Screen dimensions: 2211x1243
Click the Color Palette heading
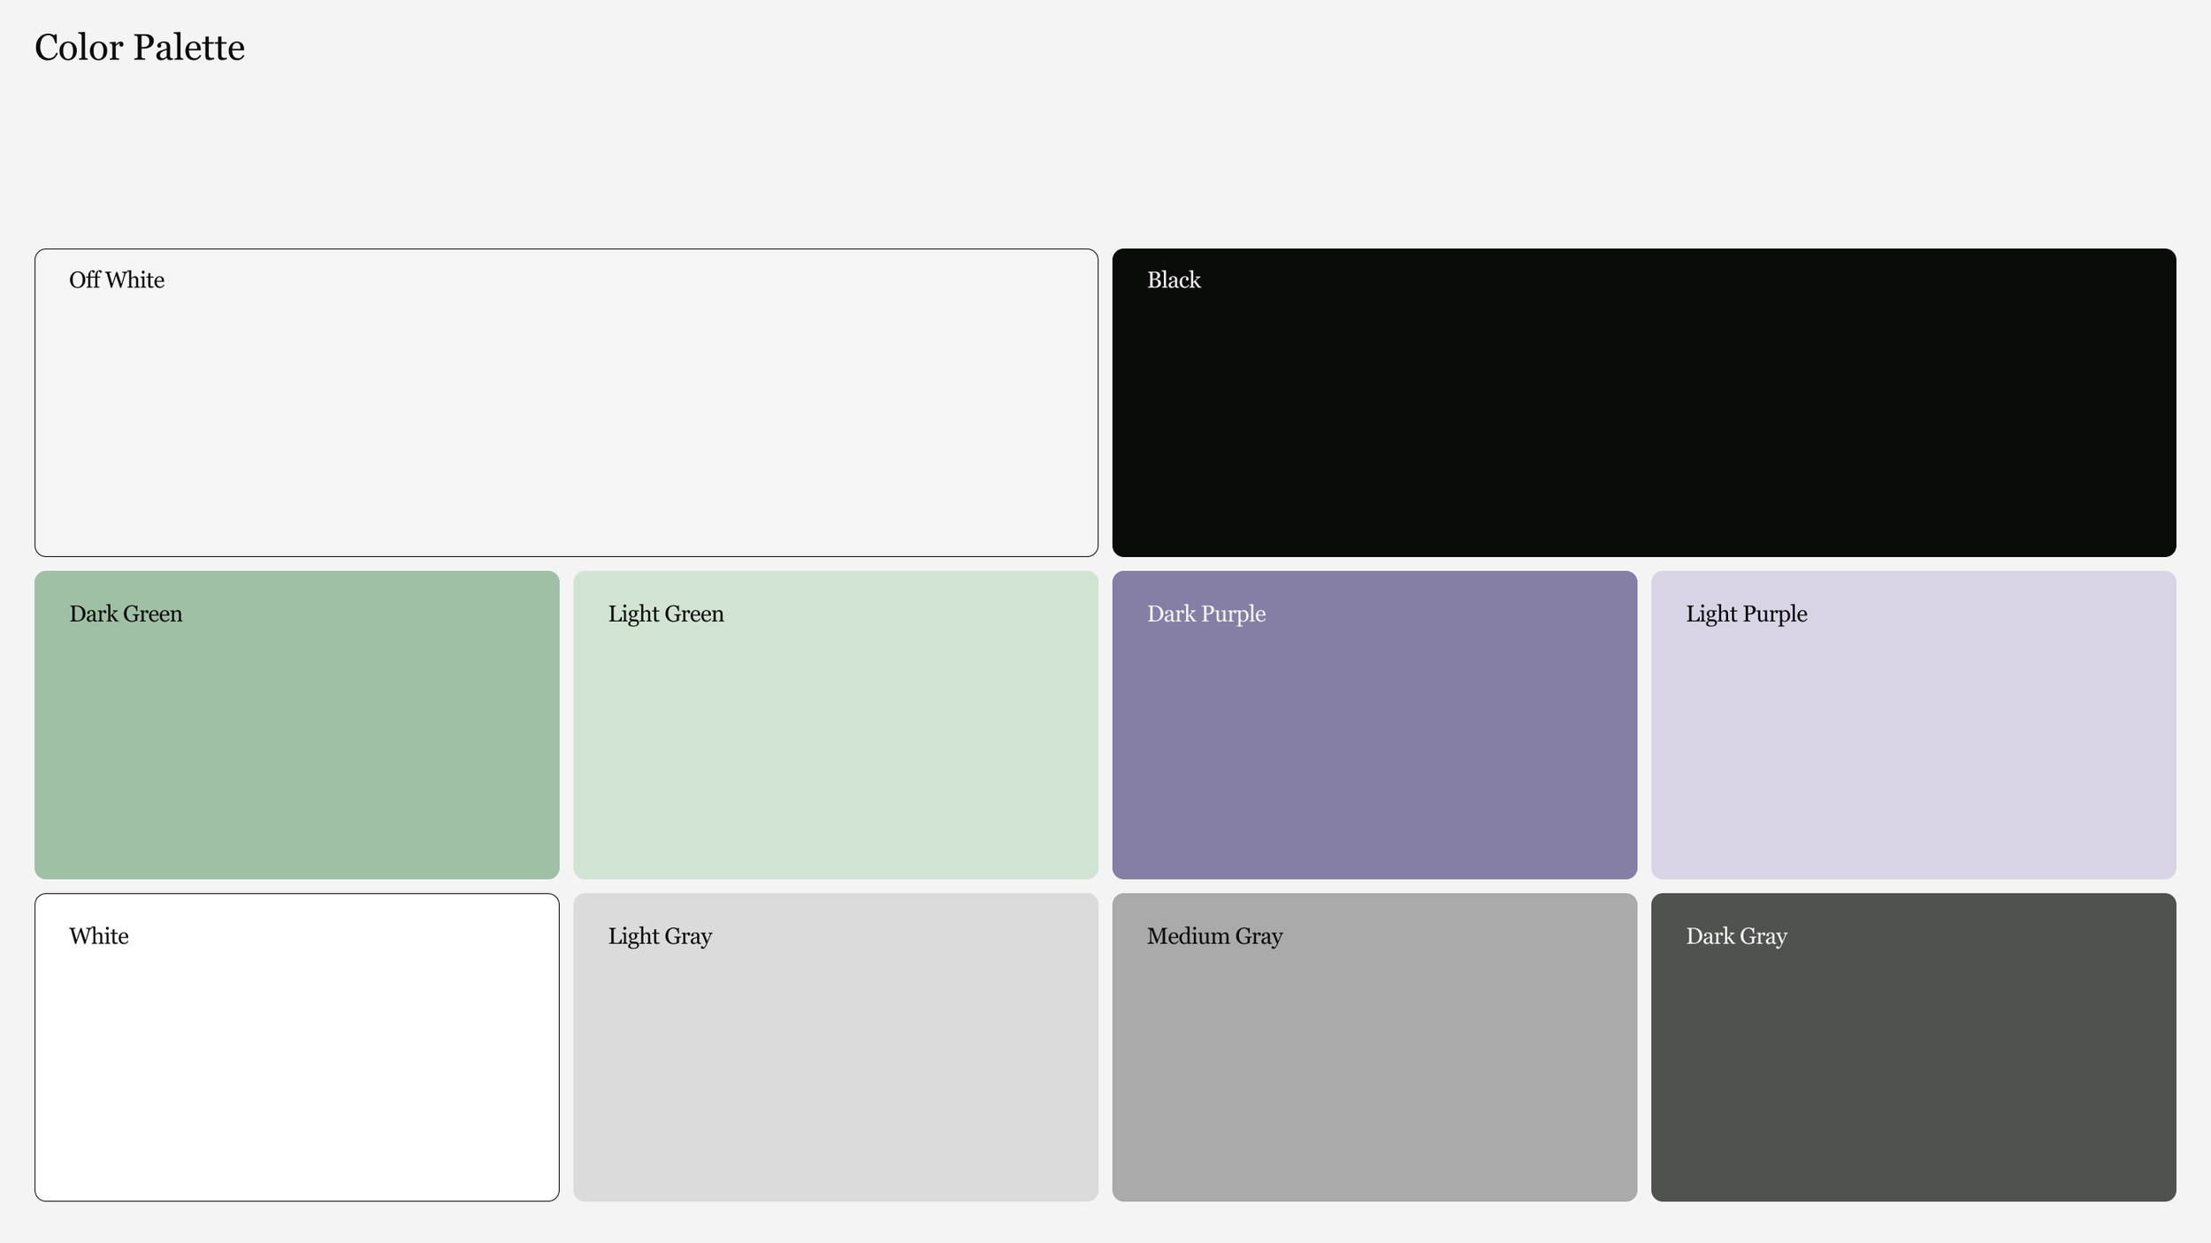(140, 48)
